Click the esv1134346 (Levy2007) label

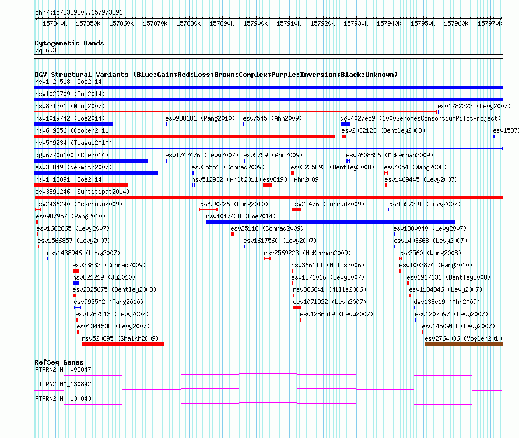(x=446, y=289)
